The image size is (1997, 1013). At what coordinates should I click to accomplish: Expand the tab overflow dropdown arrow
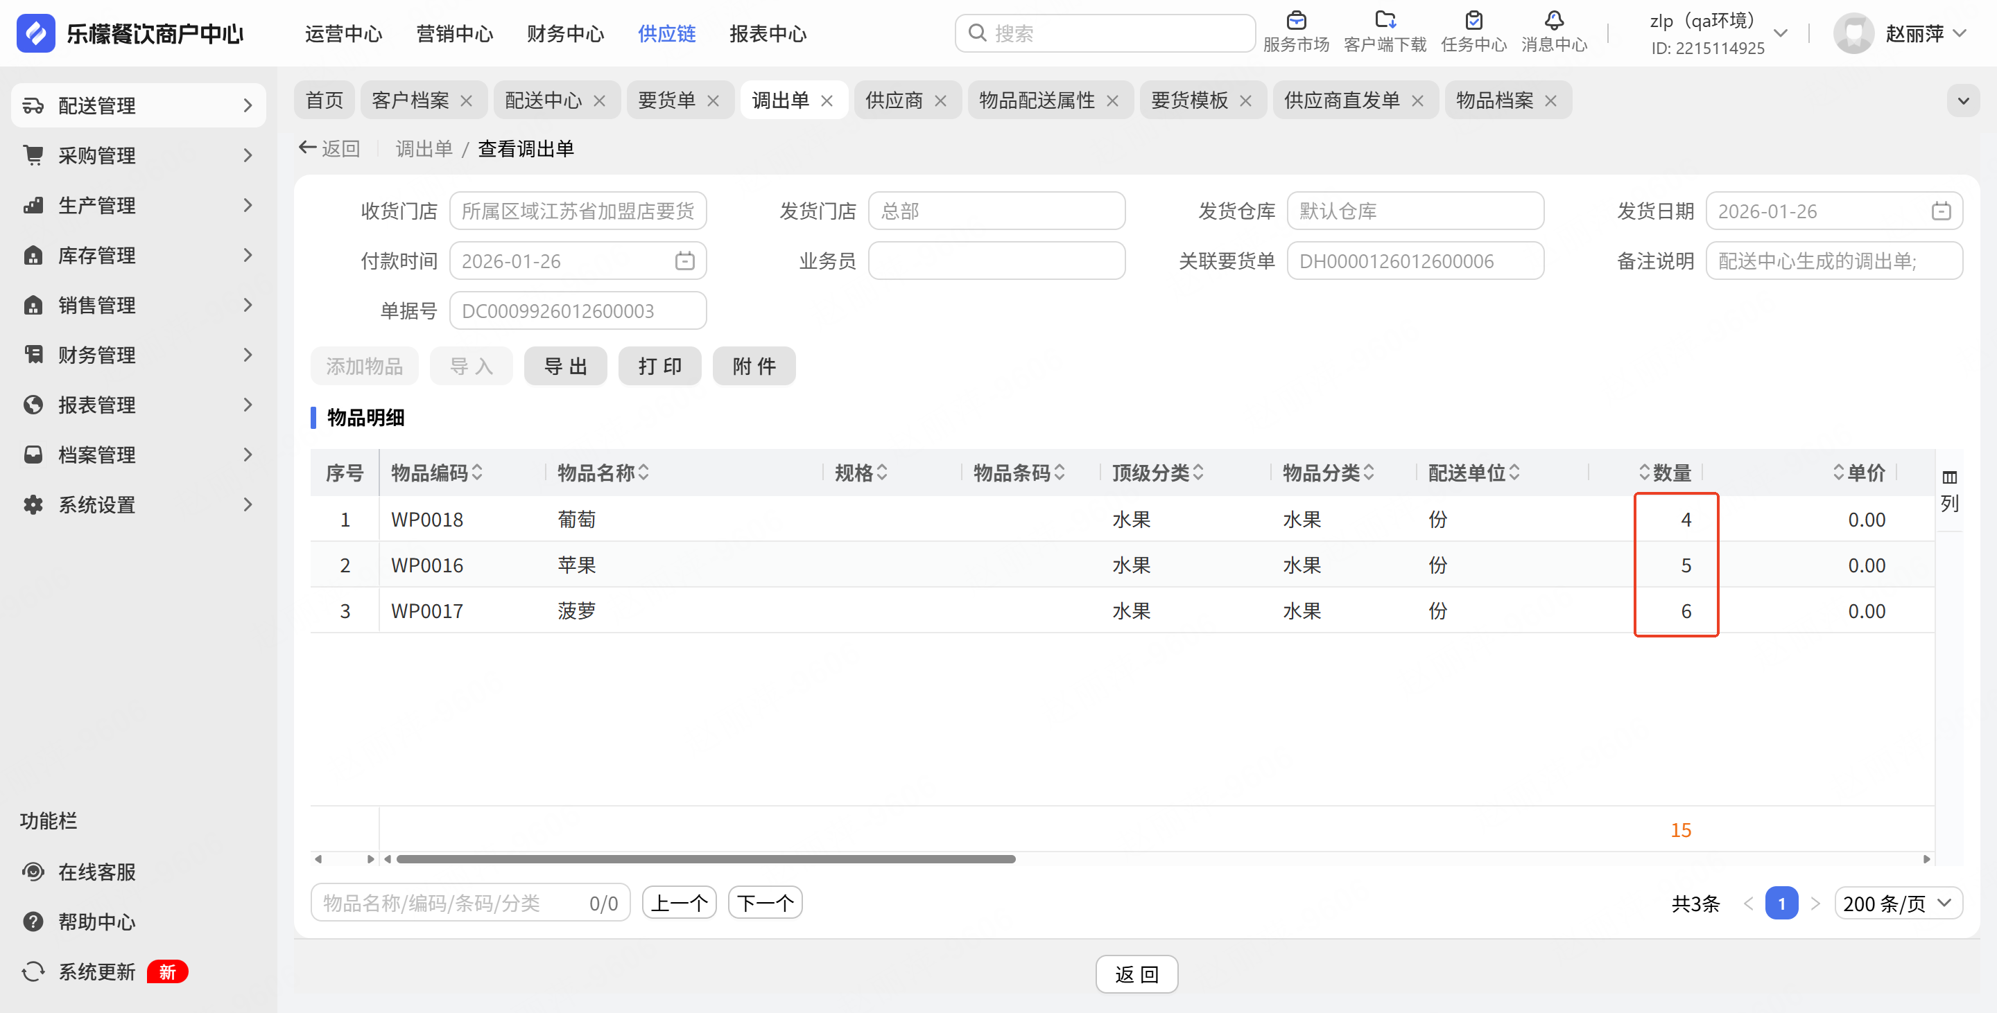point(1963,100)
